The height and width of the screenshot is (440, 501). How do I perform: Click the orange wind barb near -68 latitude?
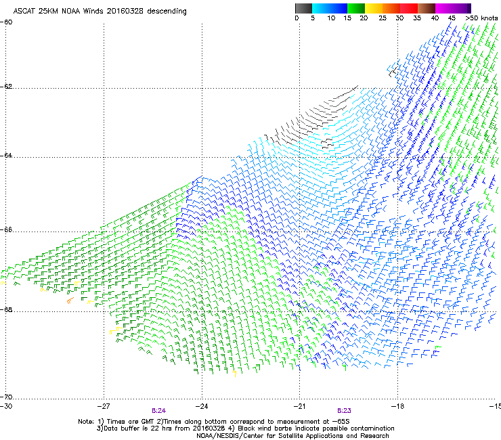70,301
